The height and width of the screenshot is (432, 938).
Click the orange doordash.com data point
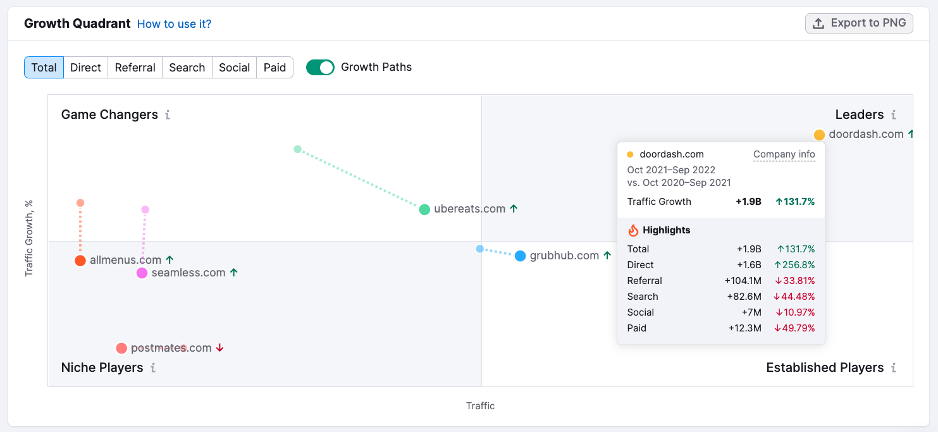[x=819, y=135]
